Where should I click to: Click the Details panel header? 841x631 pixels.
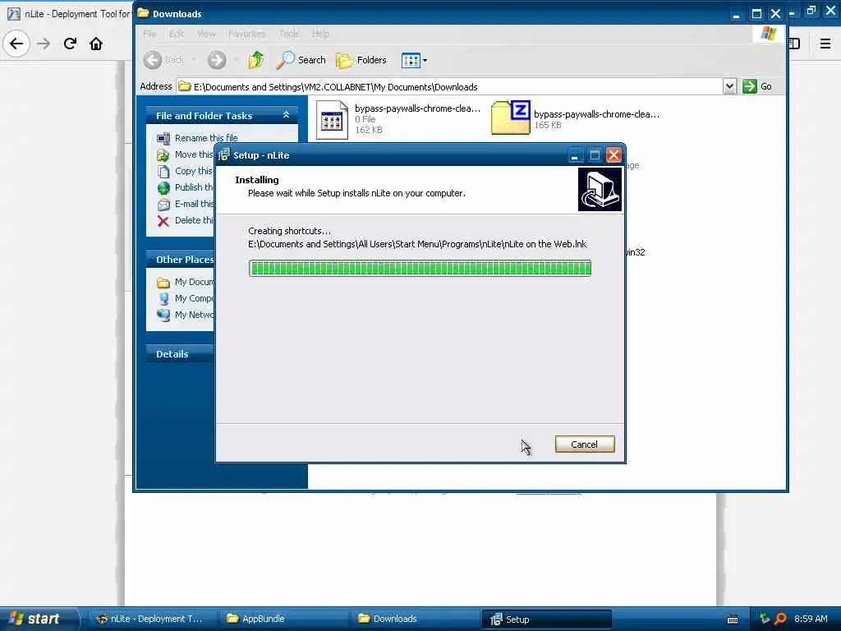(180, 354)
